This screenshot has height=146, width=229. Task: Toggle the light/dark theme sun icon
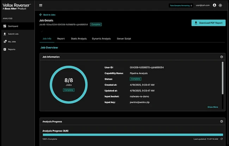click(221, 5)
